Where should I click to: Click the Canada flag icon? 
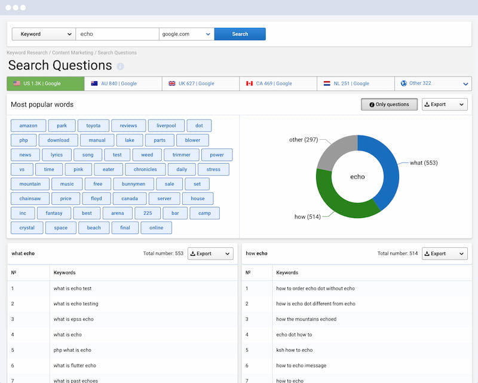[250, 84]
